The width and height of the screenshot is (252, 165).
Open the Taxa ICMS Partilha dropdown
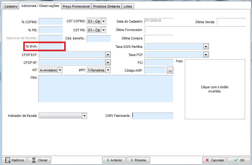pos(206,47)
